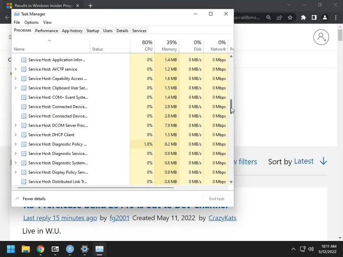Open the blue R app on taskbar

coord(70,249)
